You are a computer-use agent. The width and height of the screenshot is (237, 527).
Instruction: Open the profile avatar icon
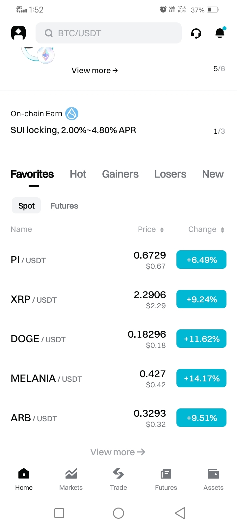point(18,33)
